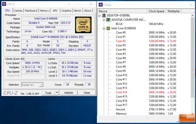Image resolution: width=196 pixels, height=124 pixels.
Task: Click the Validate button
Action: [68, 93]
